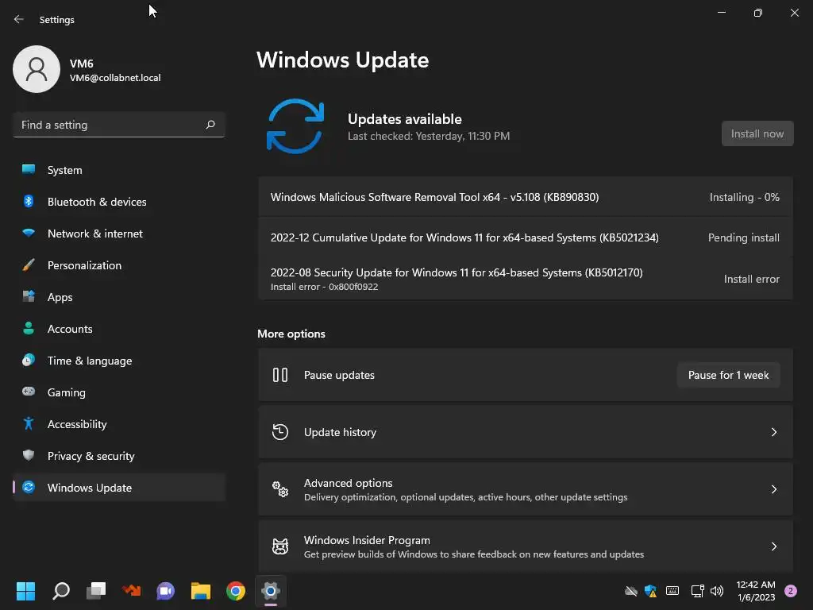813x610 pixels.
Task: Click the Accounts person icon
Action: coord(29,328)
